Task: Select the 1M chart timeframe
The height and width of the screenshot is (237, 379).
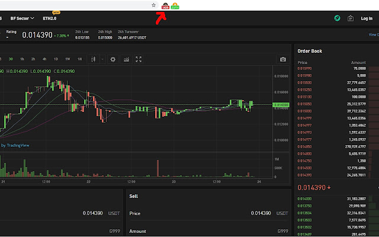Action: [79, 59]
